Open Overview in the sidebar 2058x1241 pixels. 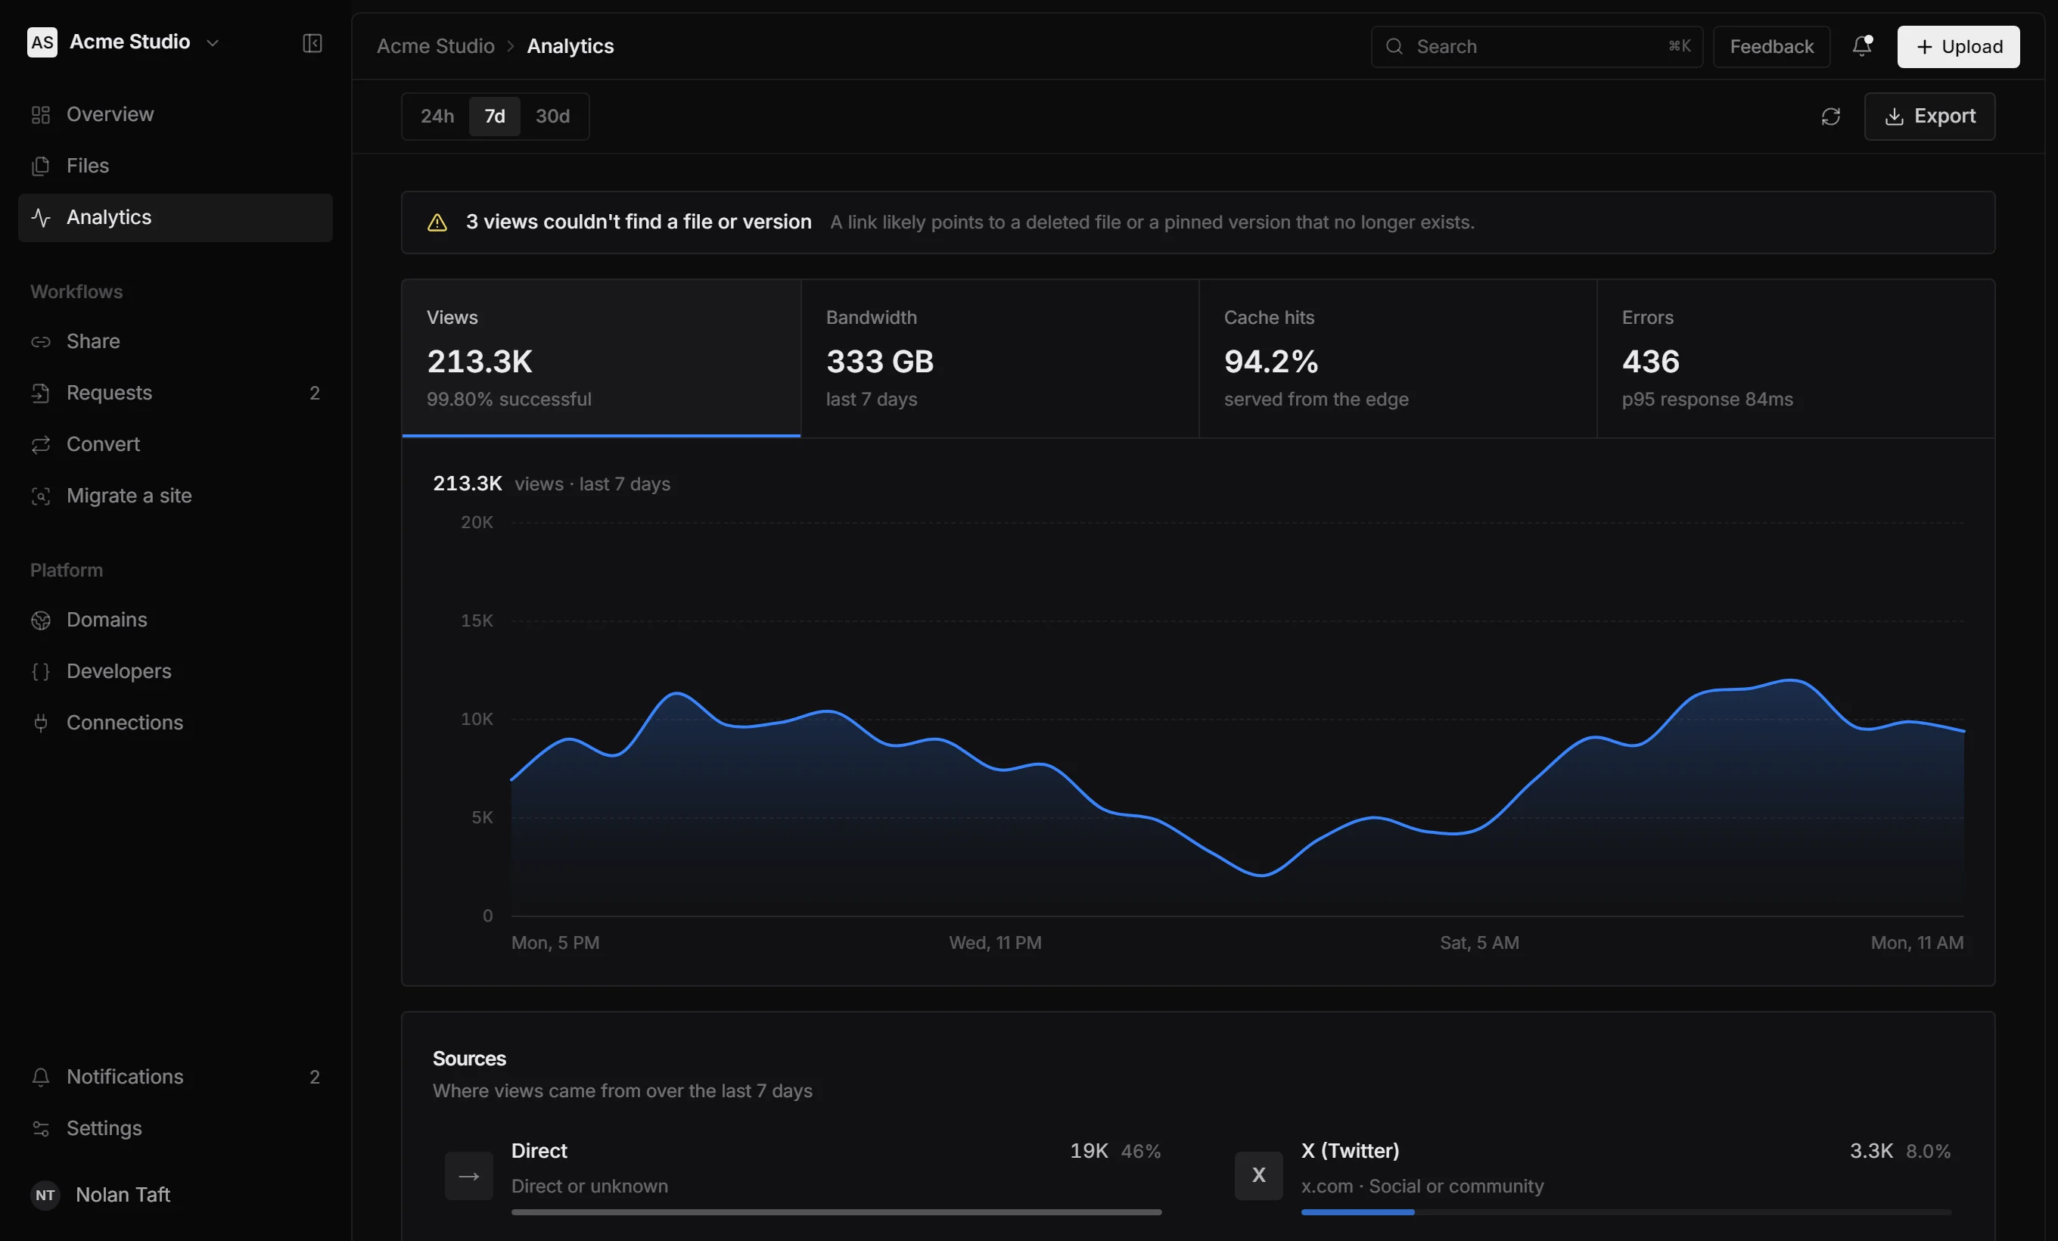pyautogui.click(x=176, y=115)
